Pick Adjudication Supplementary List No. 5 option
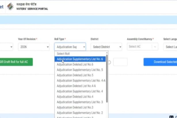177x118 pixels. [x=80, y=70]
